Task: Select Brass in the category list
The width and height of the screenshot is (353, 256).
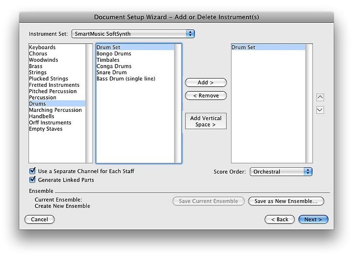Action: point(57,66)
